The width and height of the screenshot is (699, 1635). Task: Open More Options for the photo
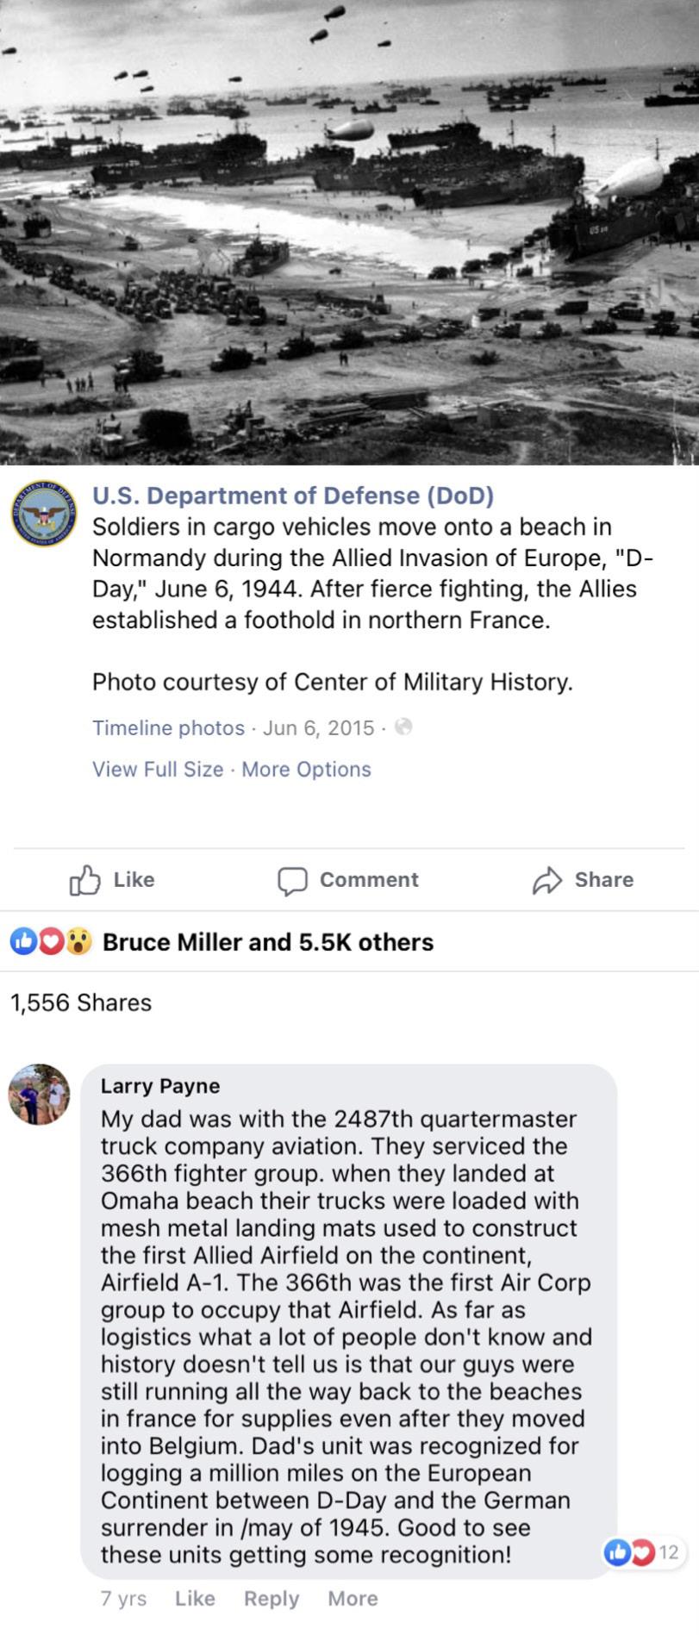(306, 770)
